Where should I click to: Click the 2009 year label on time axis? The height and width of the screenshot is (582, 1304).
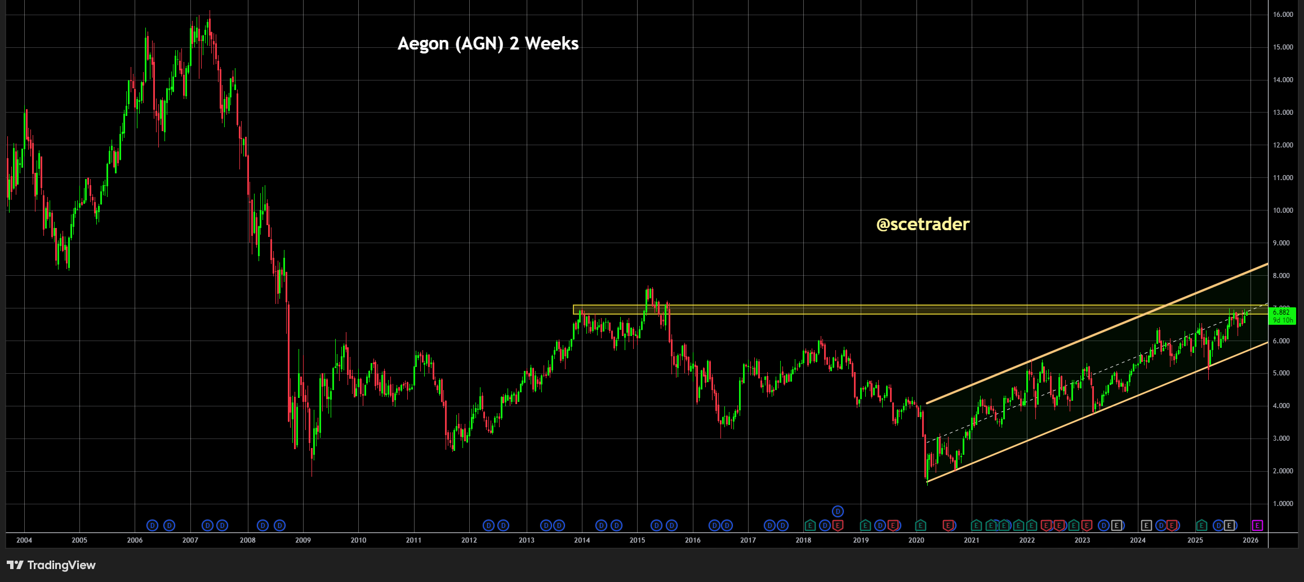pos(303,540)
